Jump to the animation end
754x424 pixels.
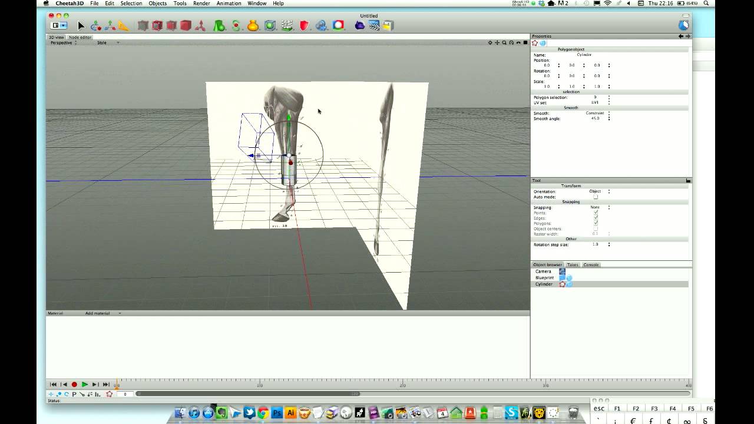(106, 385)
